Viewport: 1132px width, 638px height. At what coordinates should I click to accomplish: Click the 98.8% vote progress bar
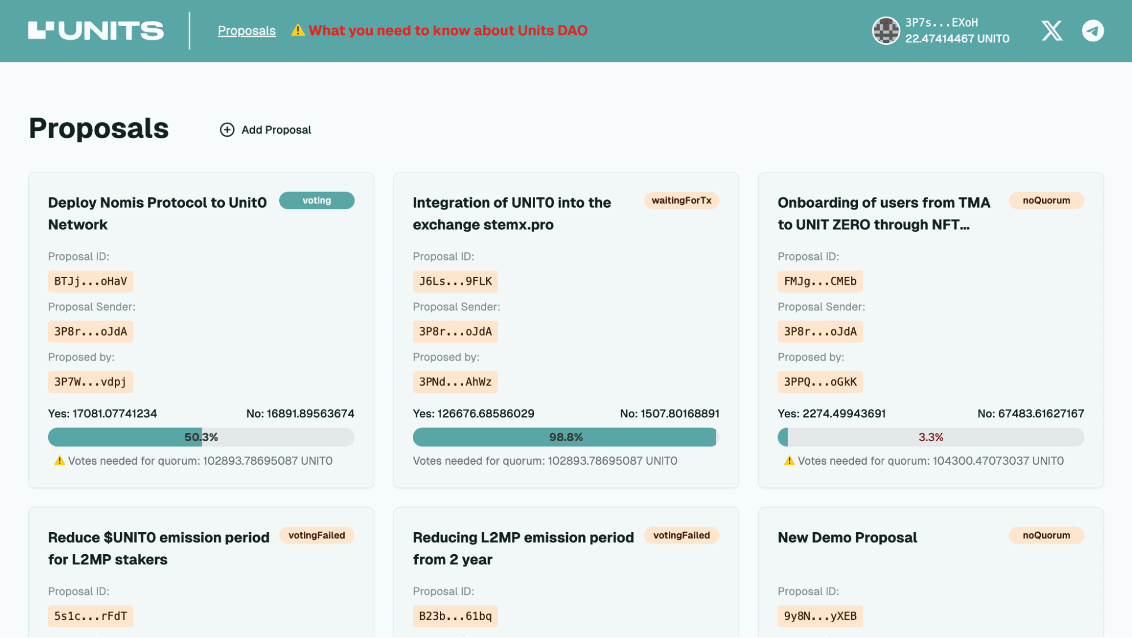tap(566, 437)
